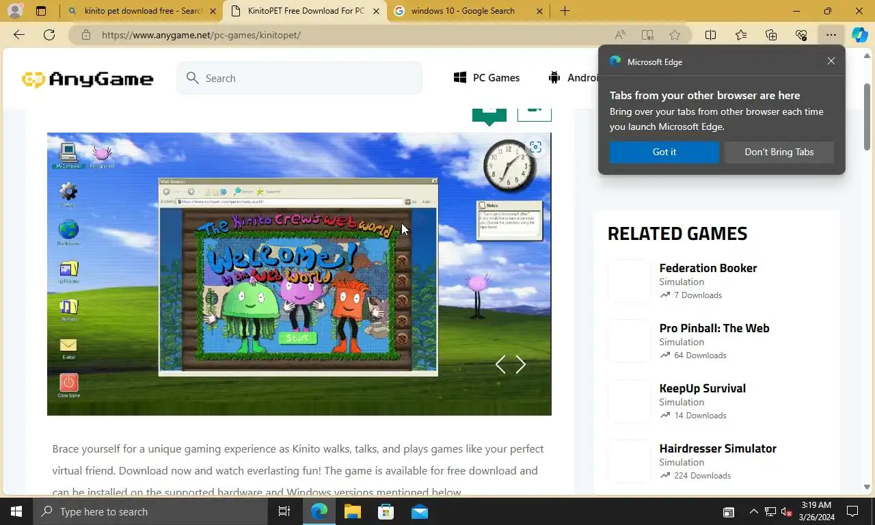Open Hairdresser Simulator game link

click(718, 448)
